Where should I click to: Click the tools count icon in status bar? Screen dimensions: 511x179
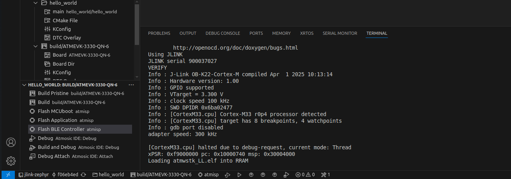325,175
